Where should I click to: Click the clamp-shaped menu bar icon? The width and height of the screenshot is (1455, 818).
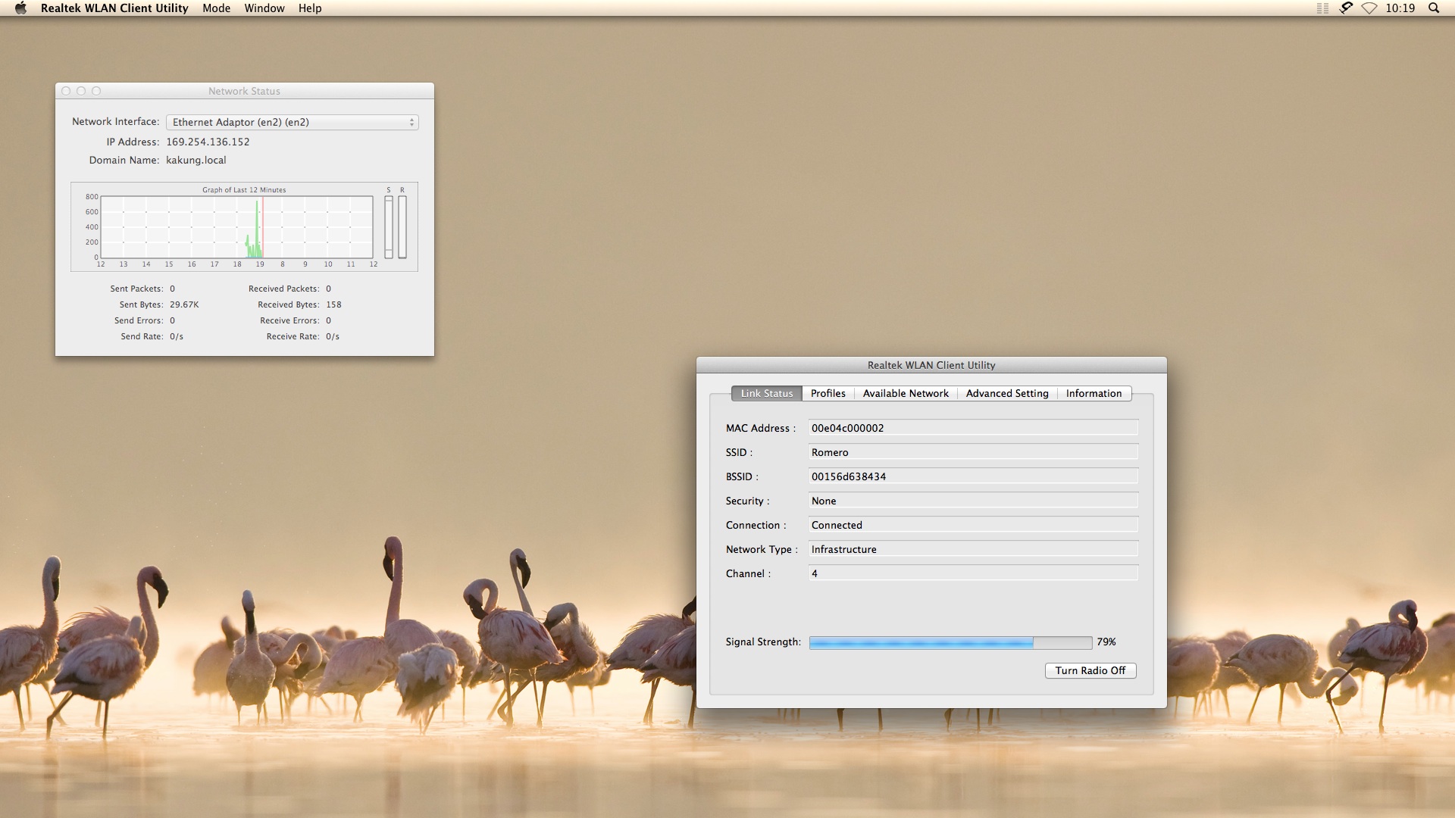(x=1346, y=8)
